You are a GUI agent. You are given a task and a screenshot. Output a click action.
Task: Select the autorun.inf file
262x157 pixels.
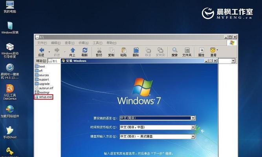(x=44, y=88)
